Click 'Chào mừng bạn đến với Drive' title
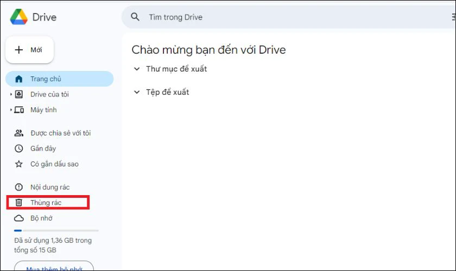Screen dimensions: 456x271 coord(208,50)
